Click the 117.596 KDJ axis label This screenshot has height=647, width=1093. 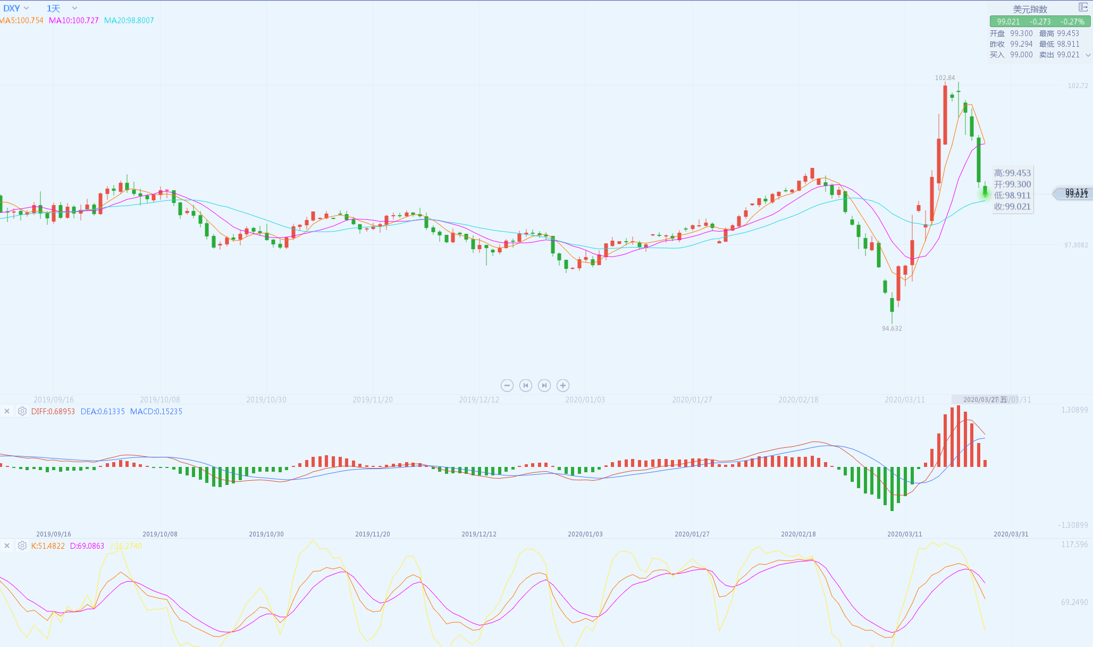point(1074,544)
